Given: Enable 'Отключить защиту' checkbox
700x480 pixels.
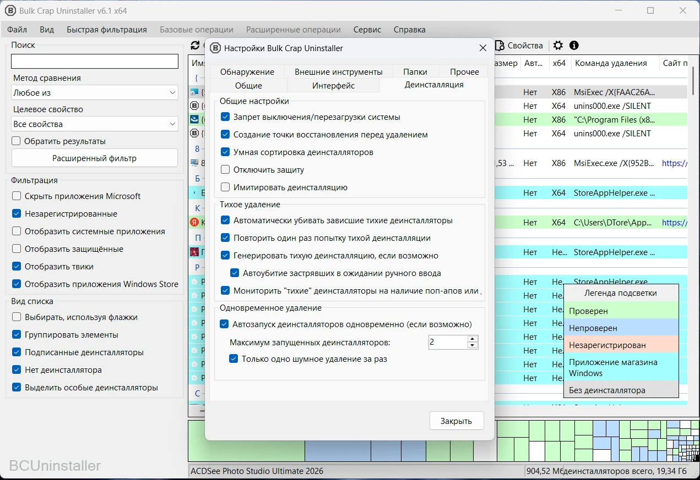Looking at the screenshot, I should click(225, 170).
